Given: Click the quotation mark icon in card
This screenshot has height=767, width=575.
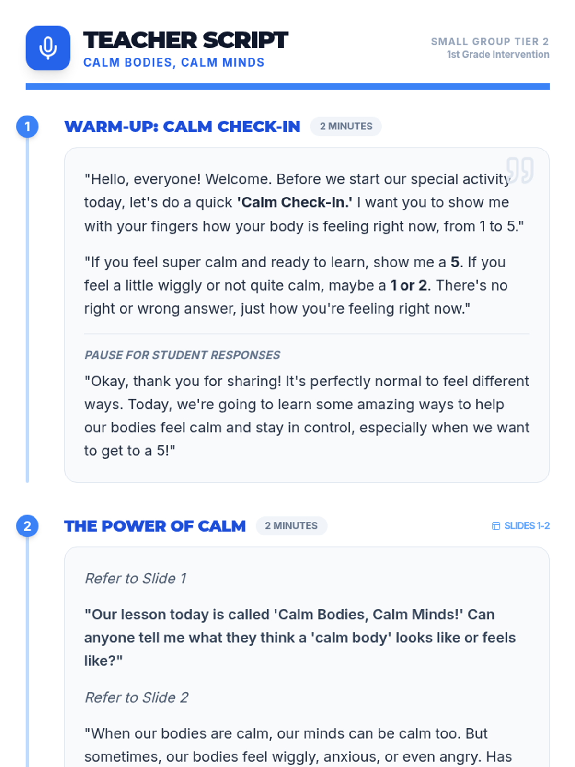Looking at the screenshot, I should point(520,170).
